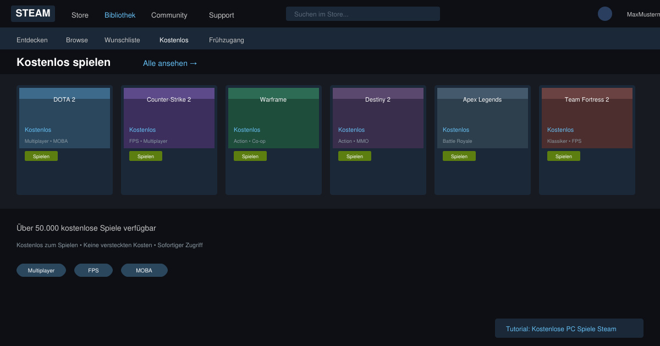Click 'Multiplayer • MOBA' tags text

coord(46,141)
